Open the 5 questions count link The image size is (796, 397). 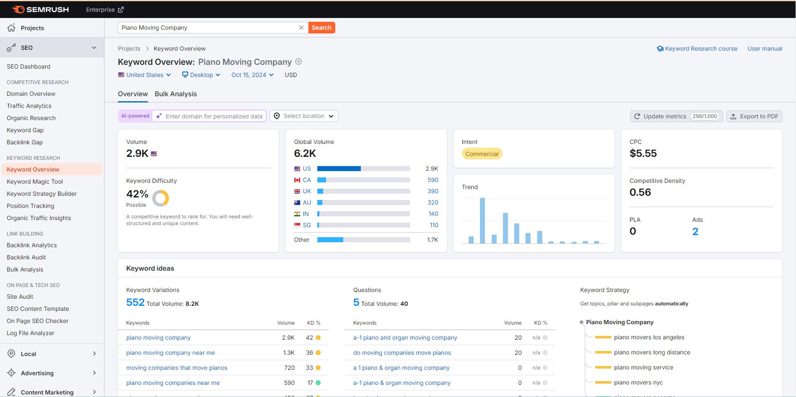coord(356,302)
